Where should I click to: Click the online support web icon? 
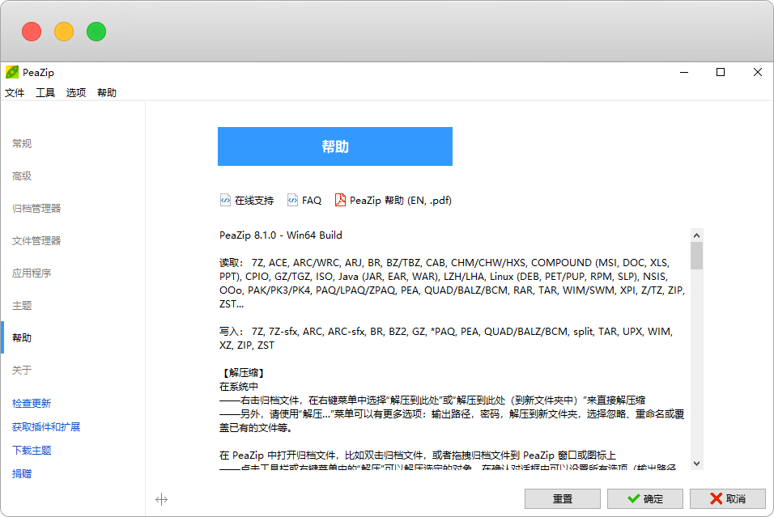[225, 201]
